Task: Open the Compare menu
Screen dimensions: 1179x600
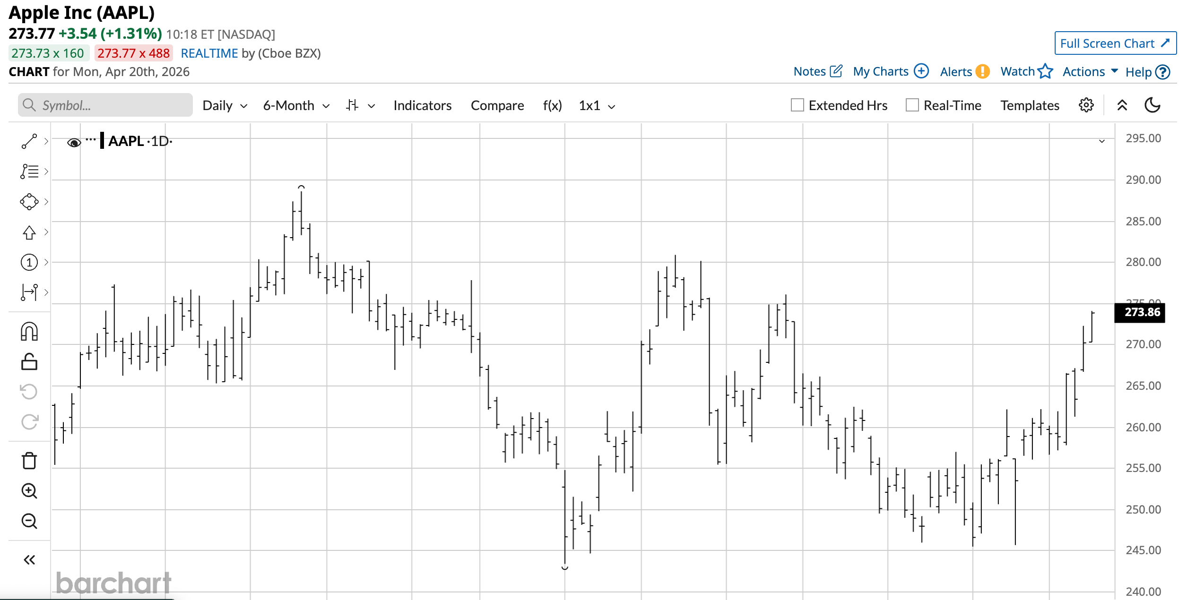Action: pos(497,106)
